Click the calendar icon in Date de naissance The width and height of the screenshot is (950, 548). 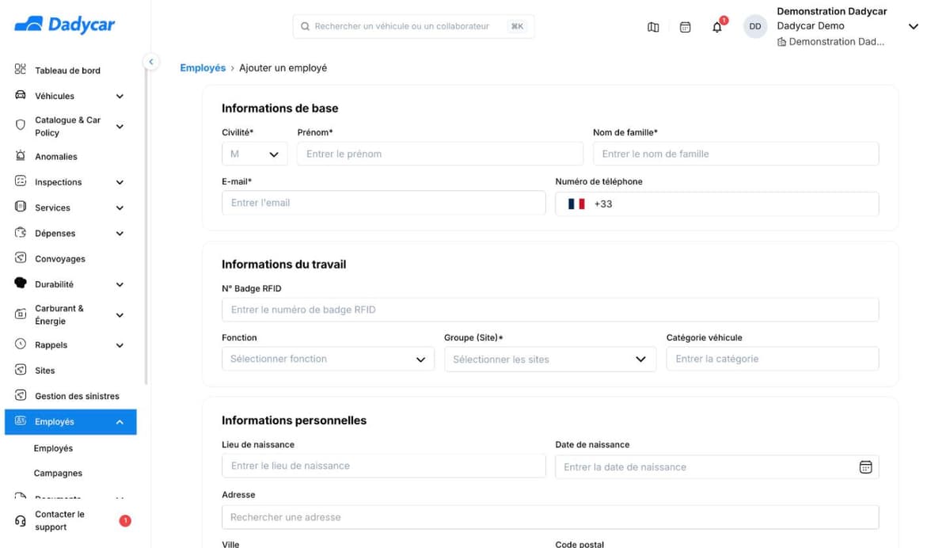coord(865,467)
